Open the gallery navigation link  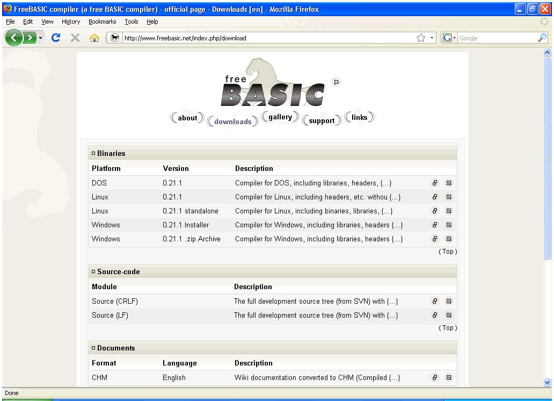click(x=280, y=117)
